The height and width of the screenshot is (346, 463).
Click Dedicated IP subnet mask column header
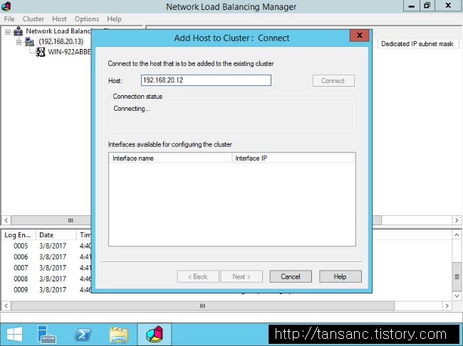point(417,44)
